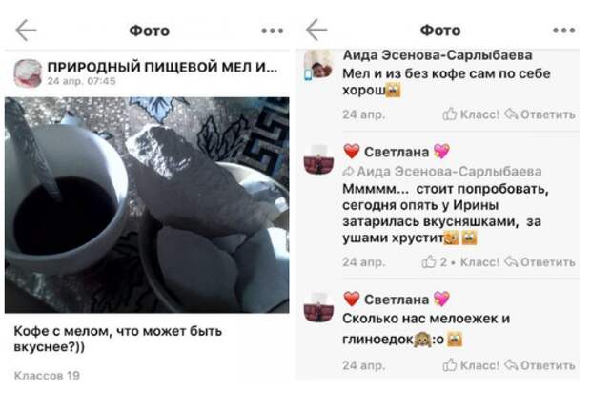The height and width of the screenshot is (393, 591).
Task: Like the мелоежек и глиноедок comment
Action: [x=471, y=365]
